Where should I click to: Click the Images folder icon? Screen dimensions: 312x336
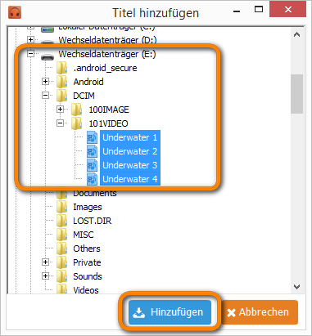[62, 207]
